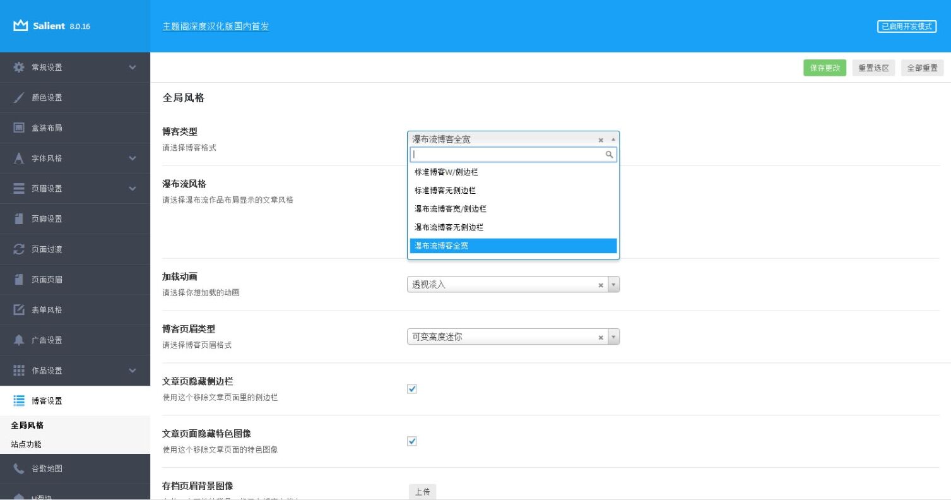Open the 表单风格 sidebar item
Screen dimensions: 951x500
click(75, 310)
